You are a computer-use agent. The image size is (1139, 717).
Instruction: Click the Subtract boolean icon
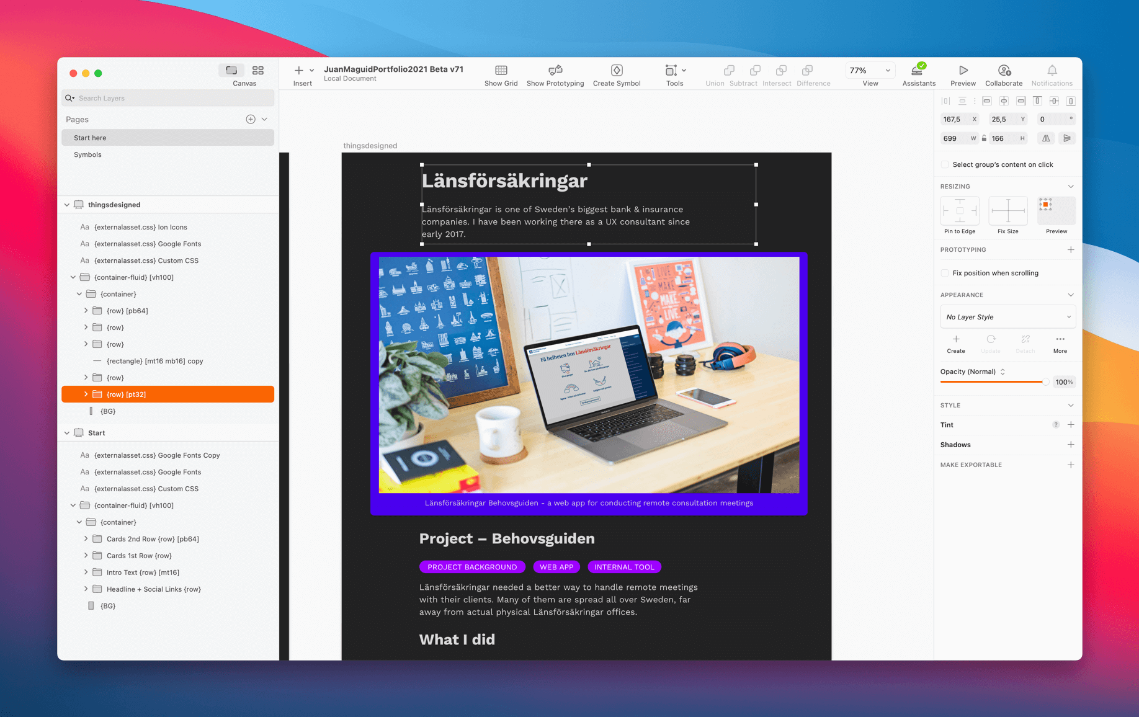click(755, 70)
